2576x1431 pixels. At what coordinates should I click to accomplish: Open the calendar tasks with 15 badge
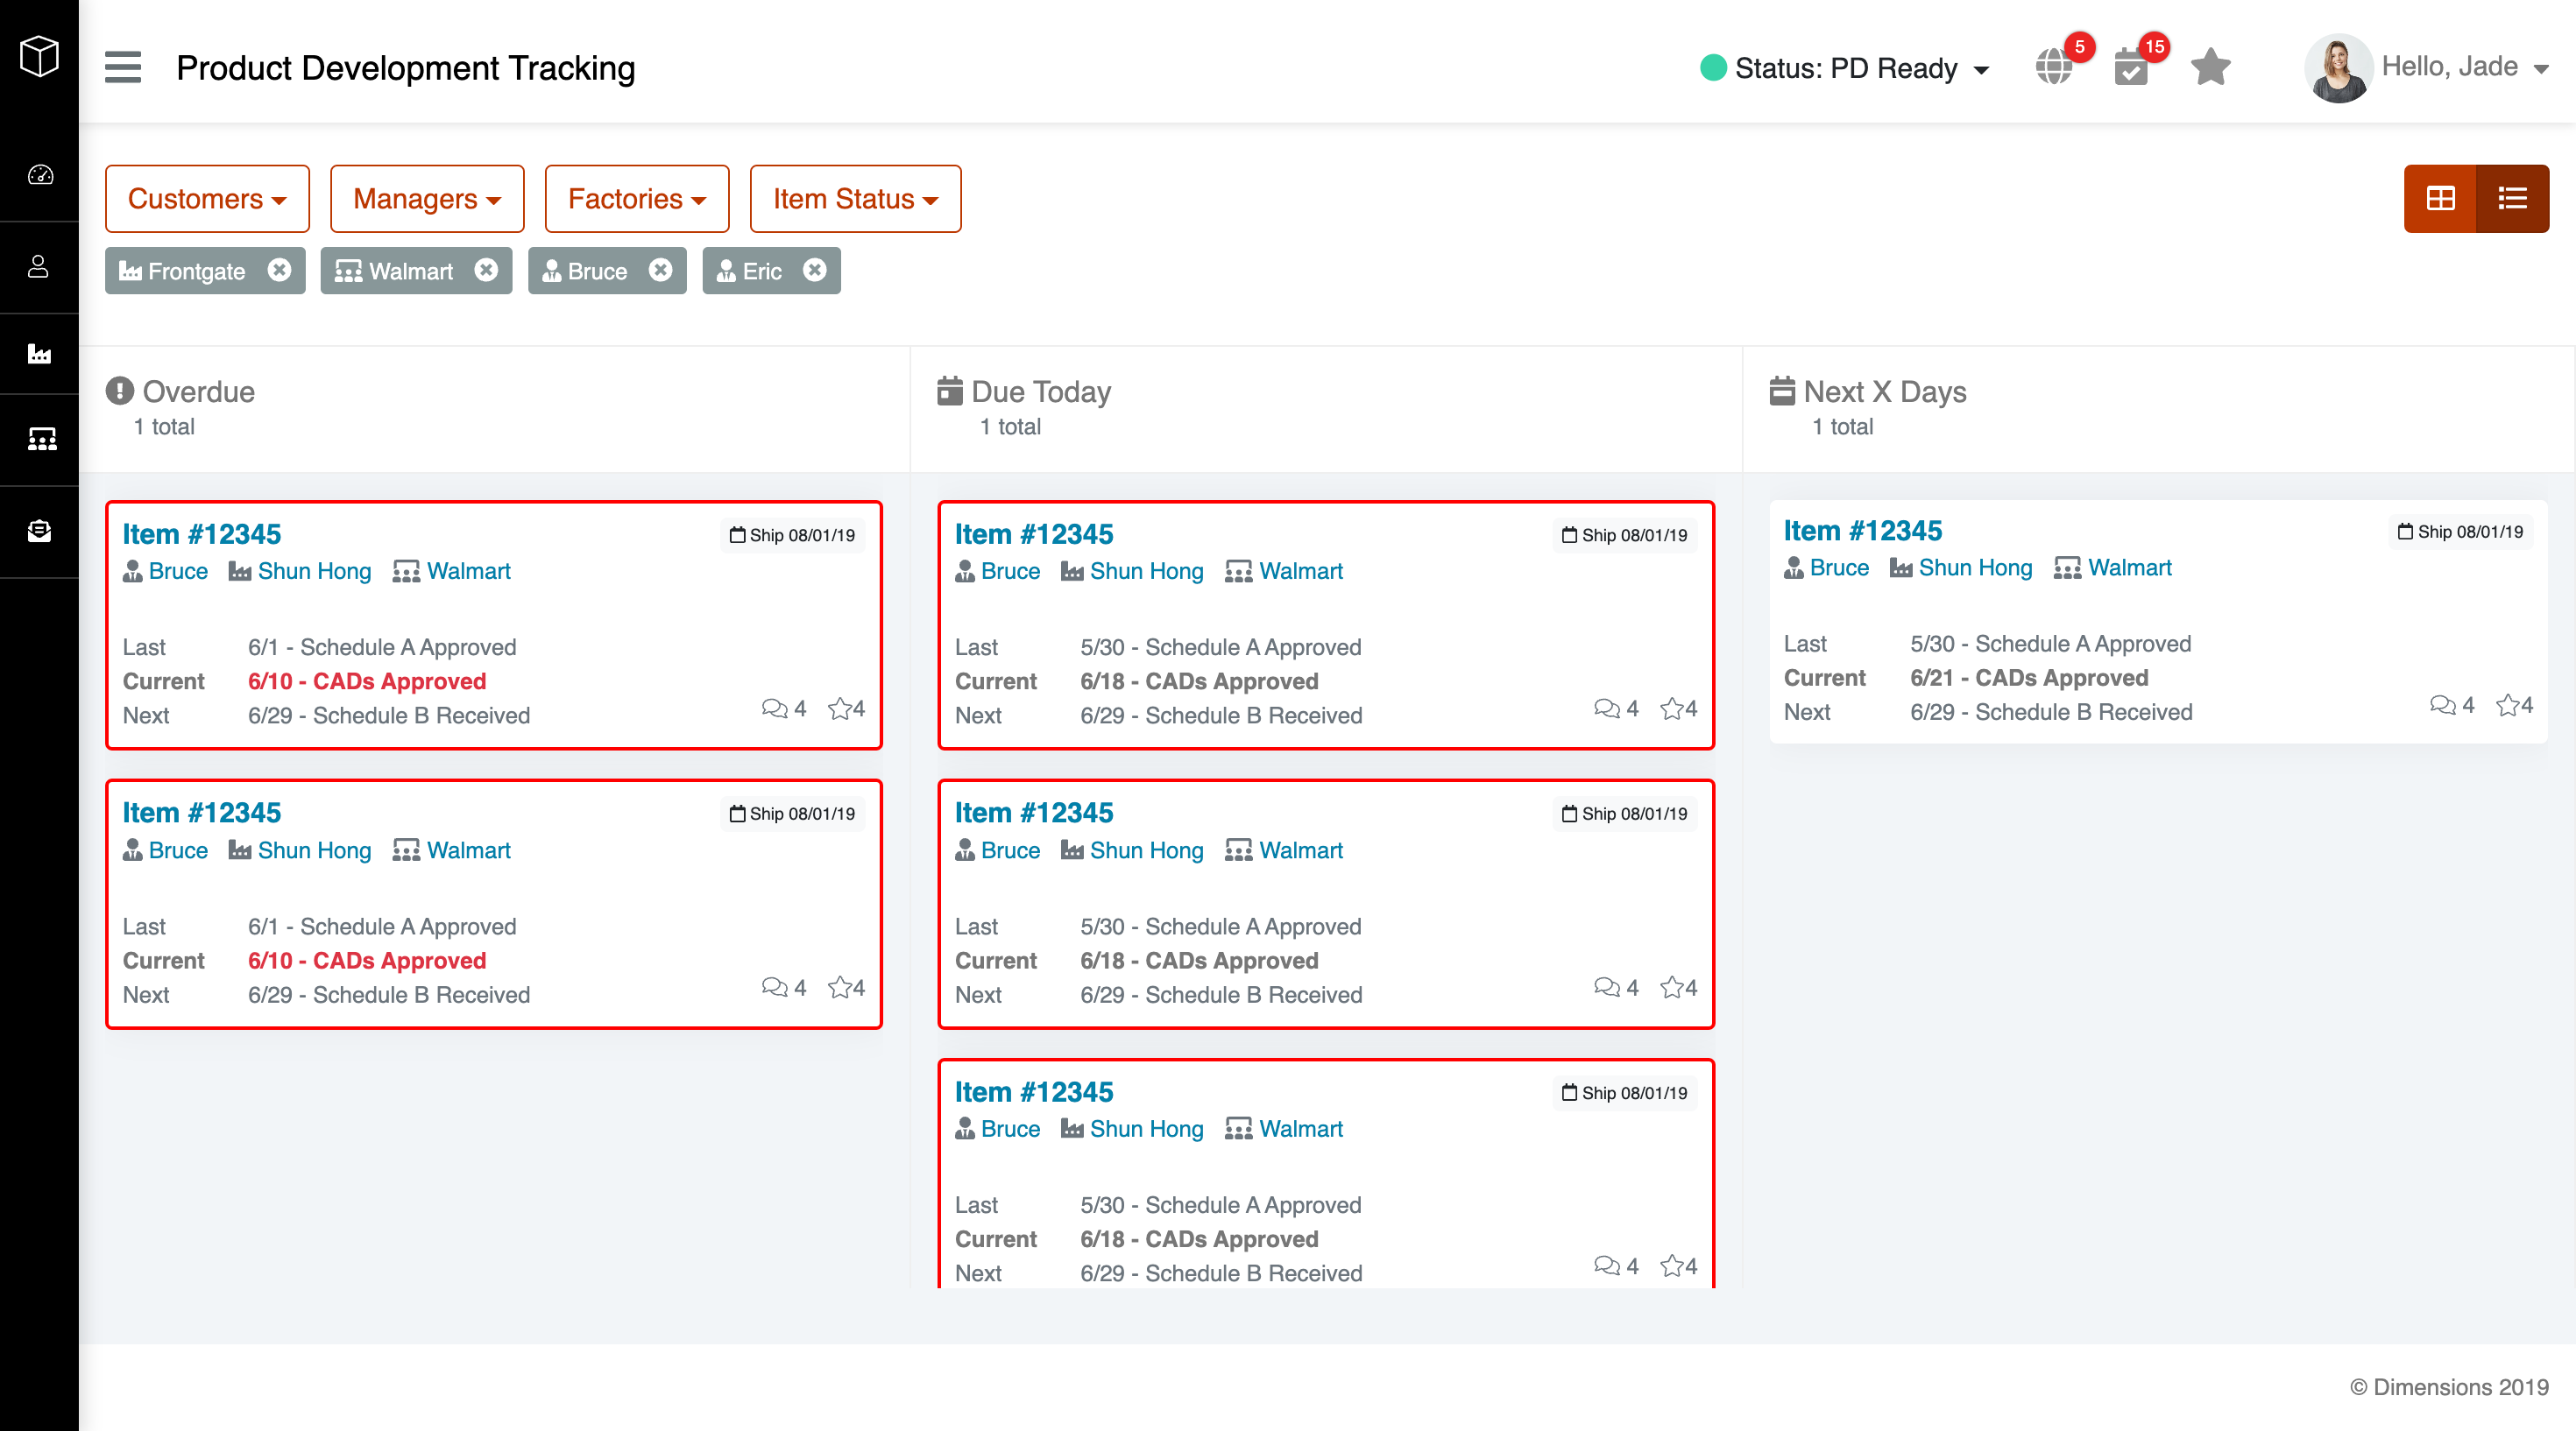(x=2131, y=68)
